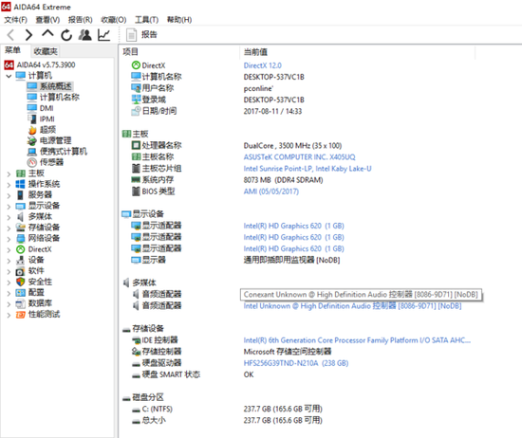522x438 pixels.
Task: Select 配置 in the tree
Action: (36, 293)
